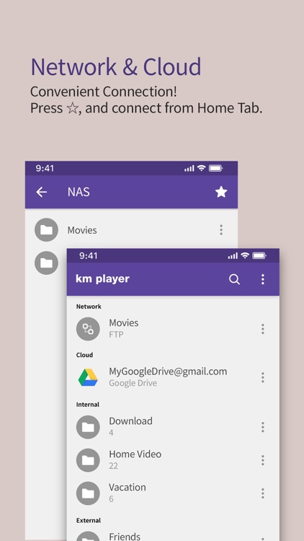Click the 'km player' title
Image resolution: width=304 pixels, height=541 pixels.
click(x=102, y=278)
